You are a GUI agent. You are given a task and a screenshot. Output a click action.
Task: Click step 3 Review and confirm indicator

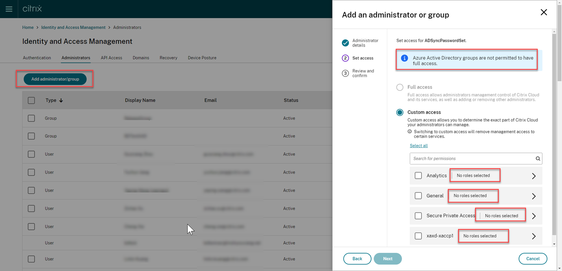(x=345, y=73)
